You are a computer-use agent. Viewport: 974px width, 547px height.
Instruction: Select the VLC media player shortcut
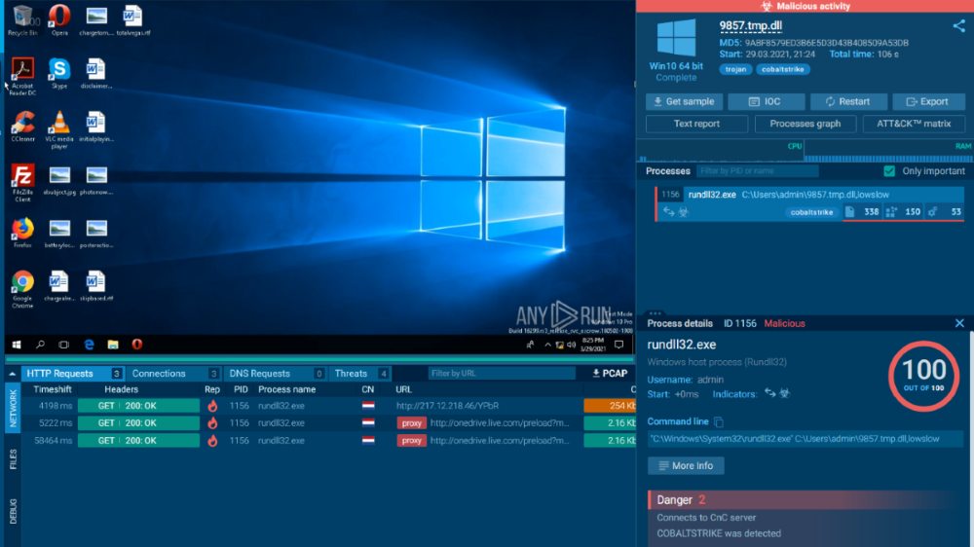[59, 129]
